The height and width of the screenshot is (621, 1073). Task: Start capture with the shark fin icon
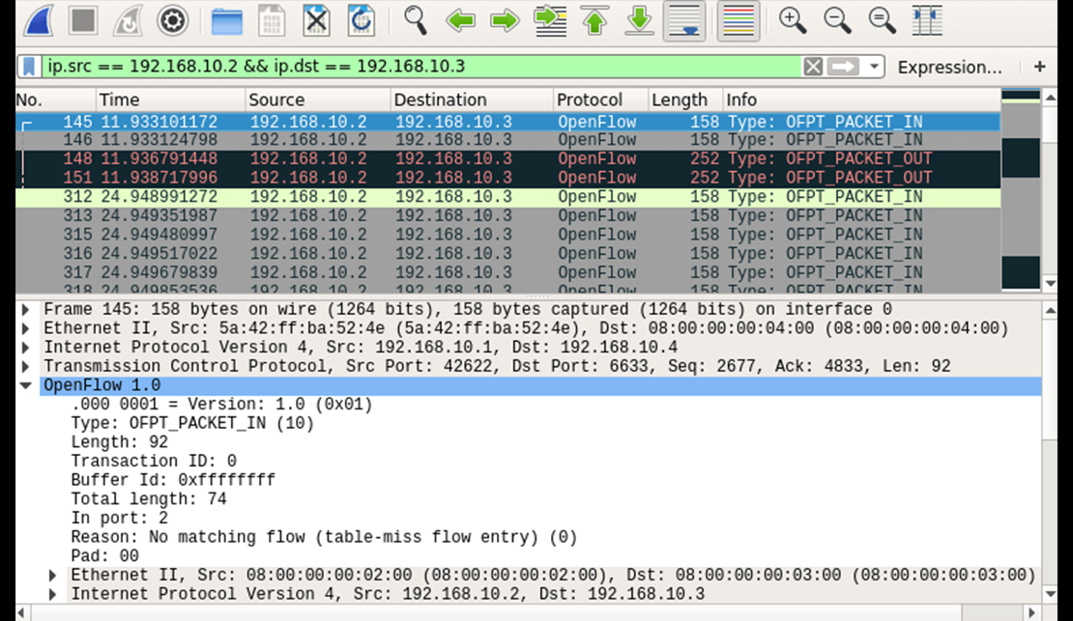coord(39,20)
